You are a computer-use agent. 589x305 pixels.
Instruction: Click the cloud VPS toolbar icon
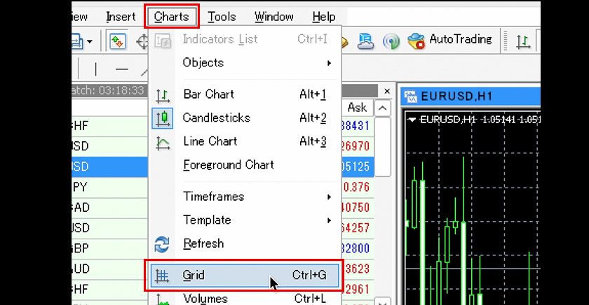(365, 41)
